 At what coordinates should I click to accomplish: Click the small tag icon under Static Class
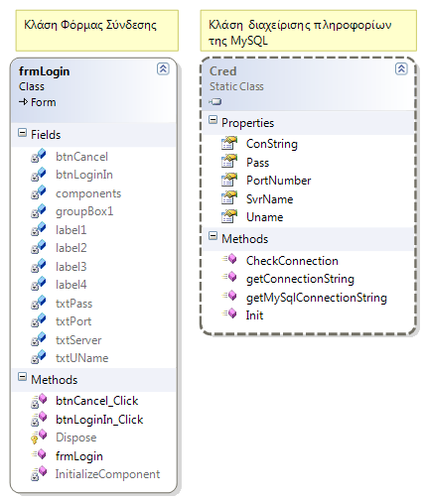tap(215, 101)
